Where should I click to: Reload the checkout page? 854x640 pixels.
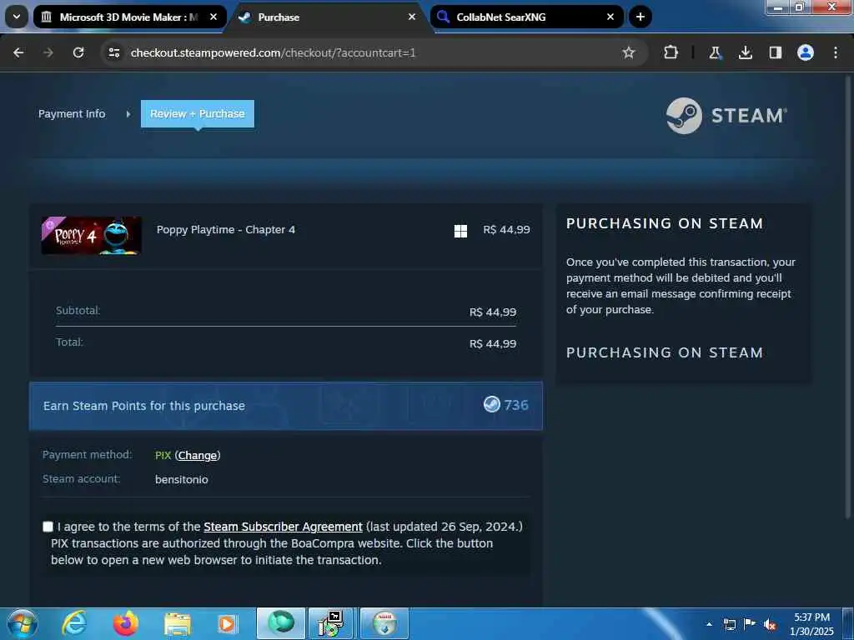point(78,52)
